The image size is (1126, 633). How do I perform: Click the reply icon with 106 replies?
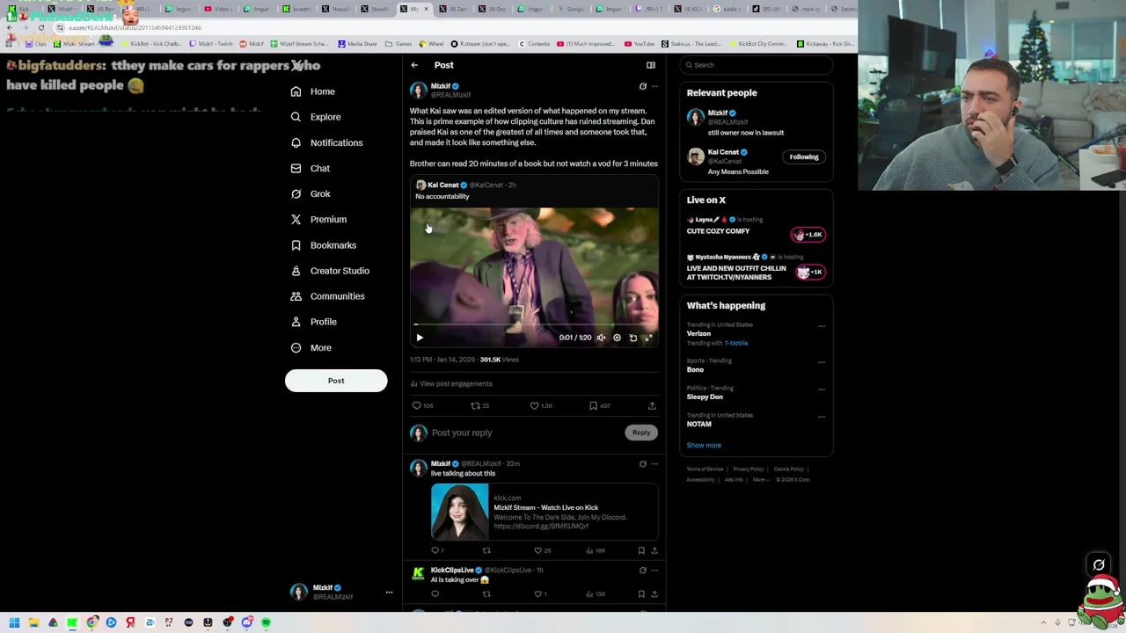[x=417, y=405]
